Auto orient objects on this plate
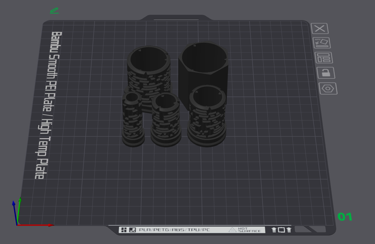 (x=322, y=43)
